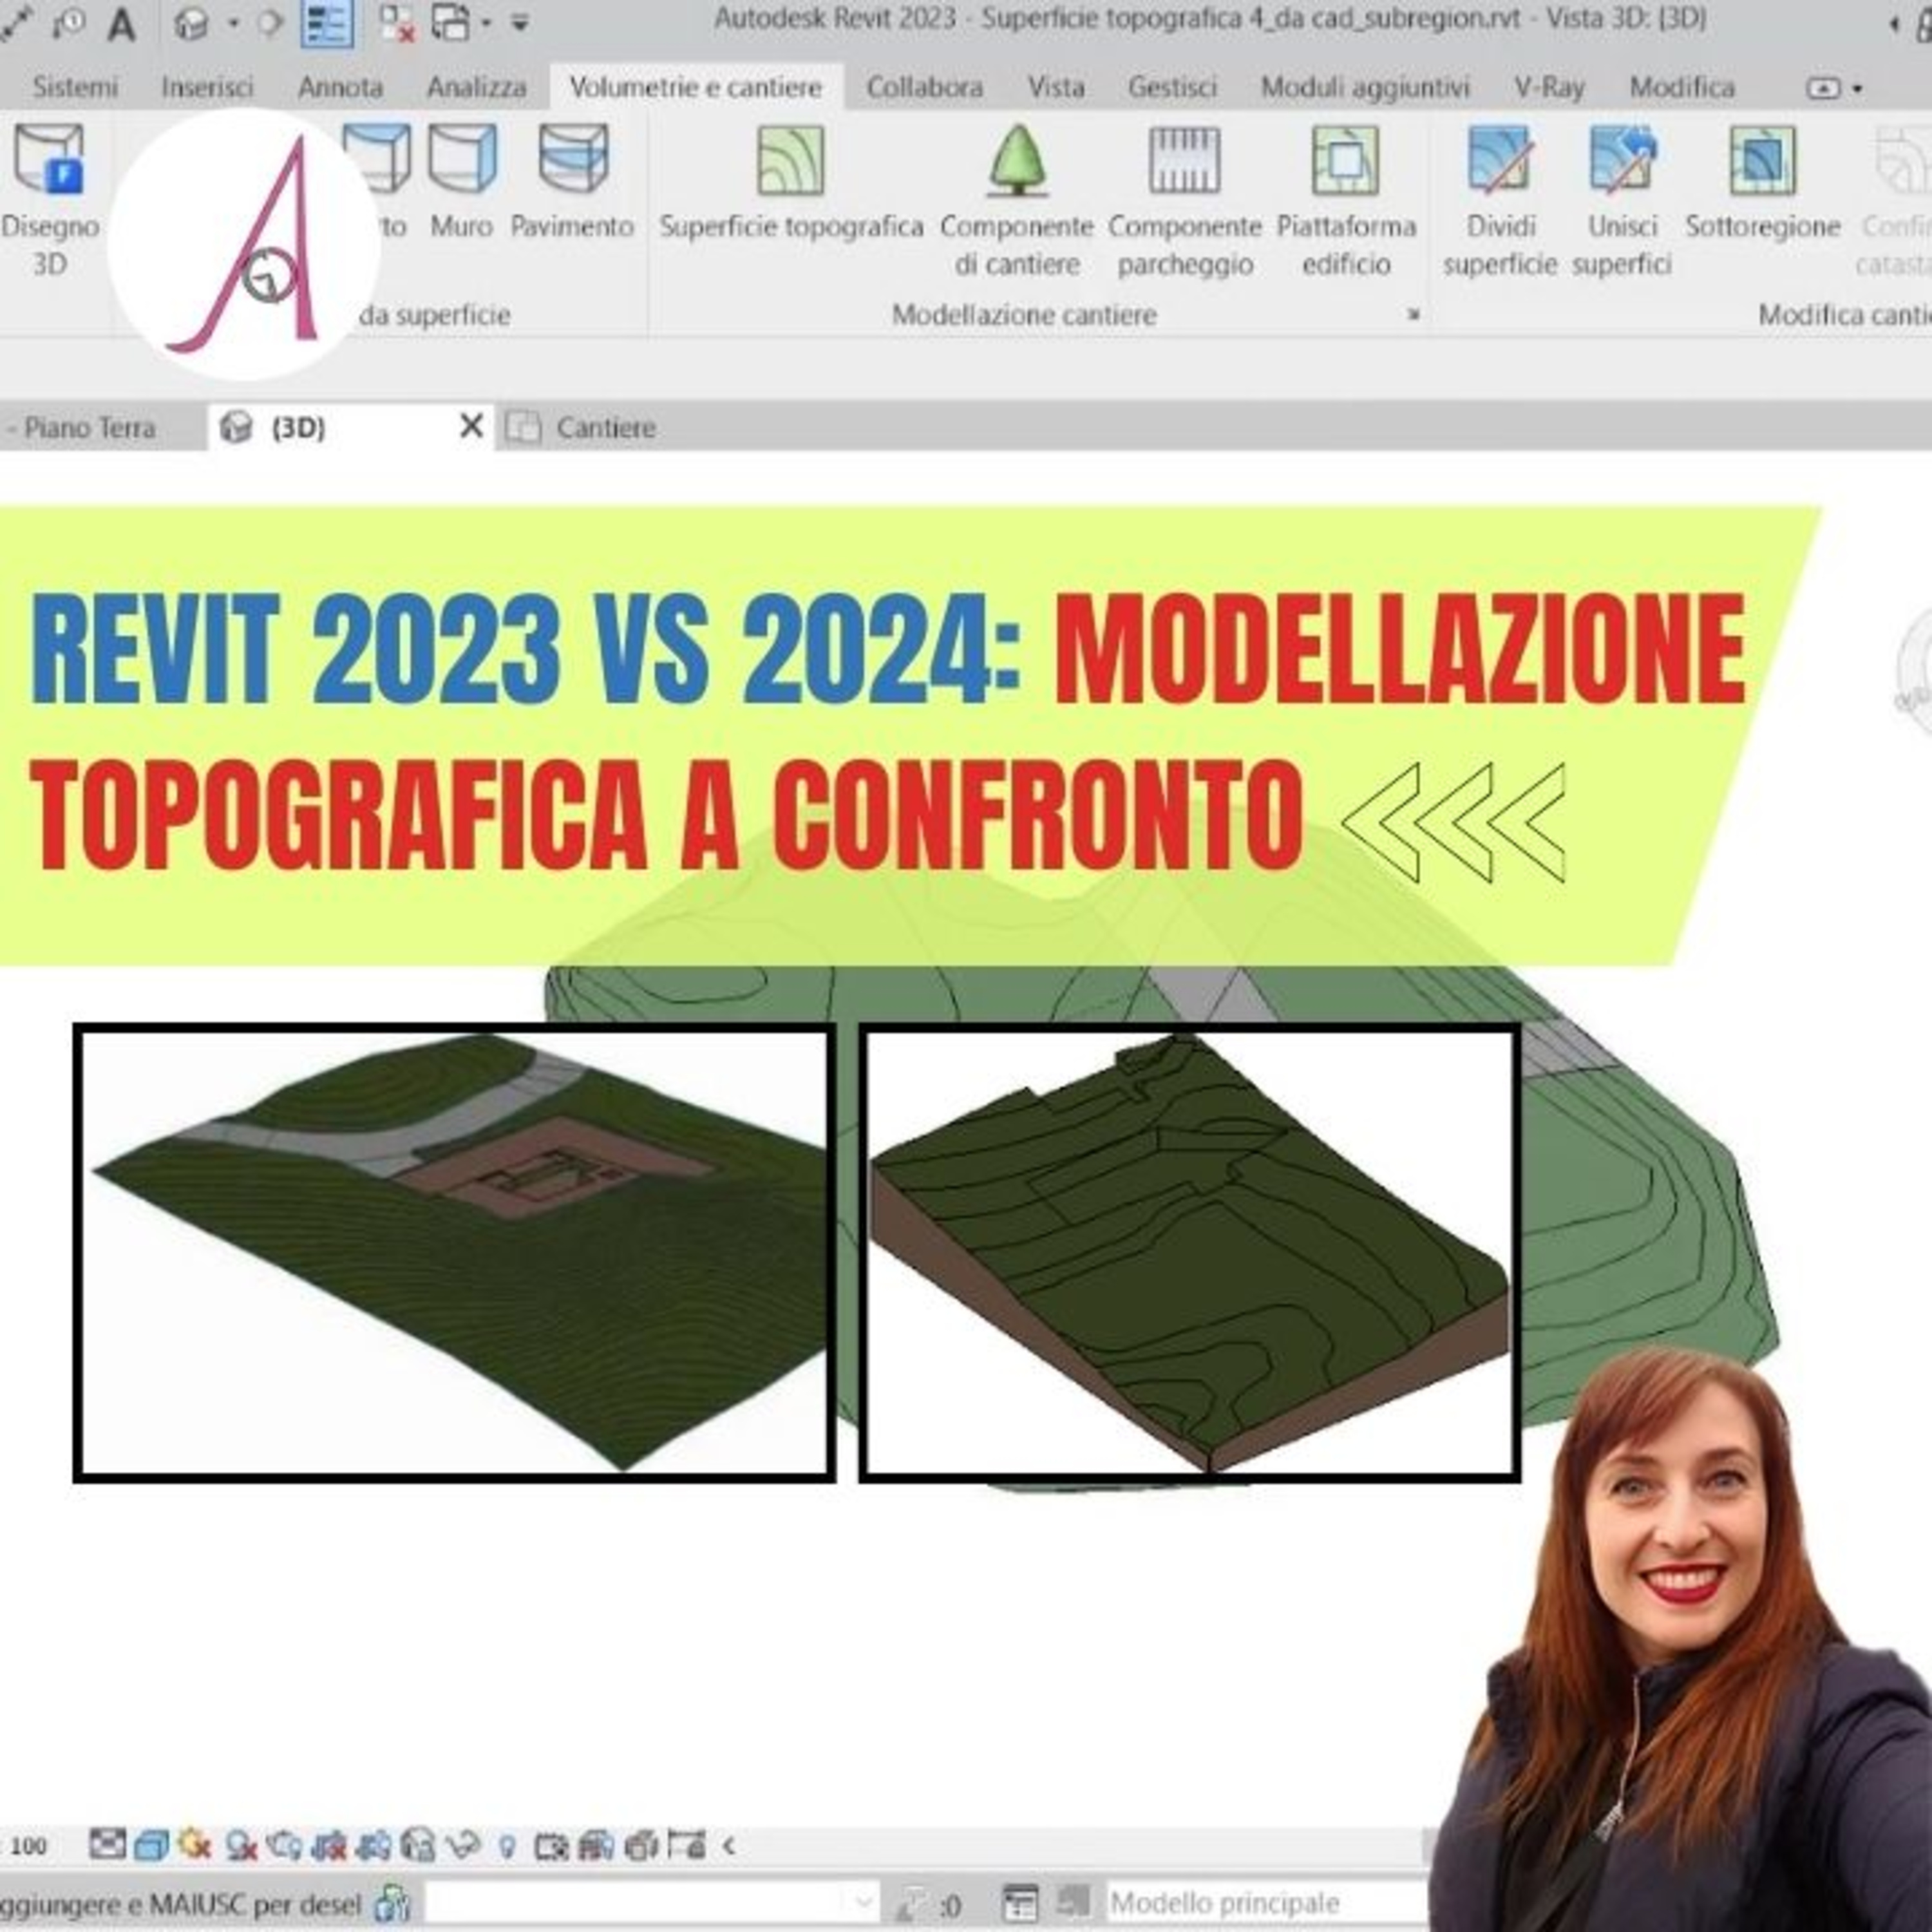
Task: Click the temporary view properties icon
Action: tap(552, 1846)
